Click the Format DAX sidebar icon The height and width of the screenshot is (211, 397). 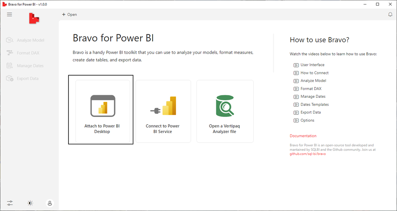10,53
